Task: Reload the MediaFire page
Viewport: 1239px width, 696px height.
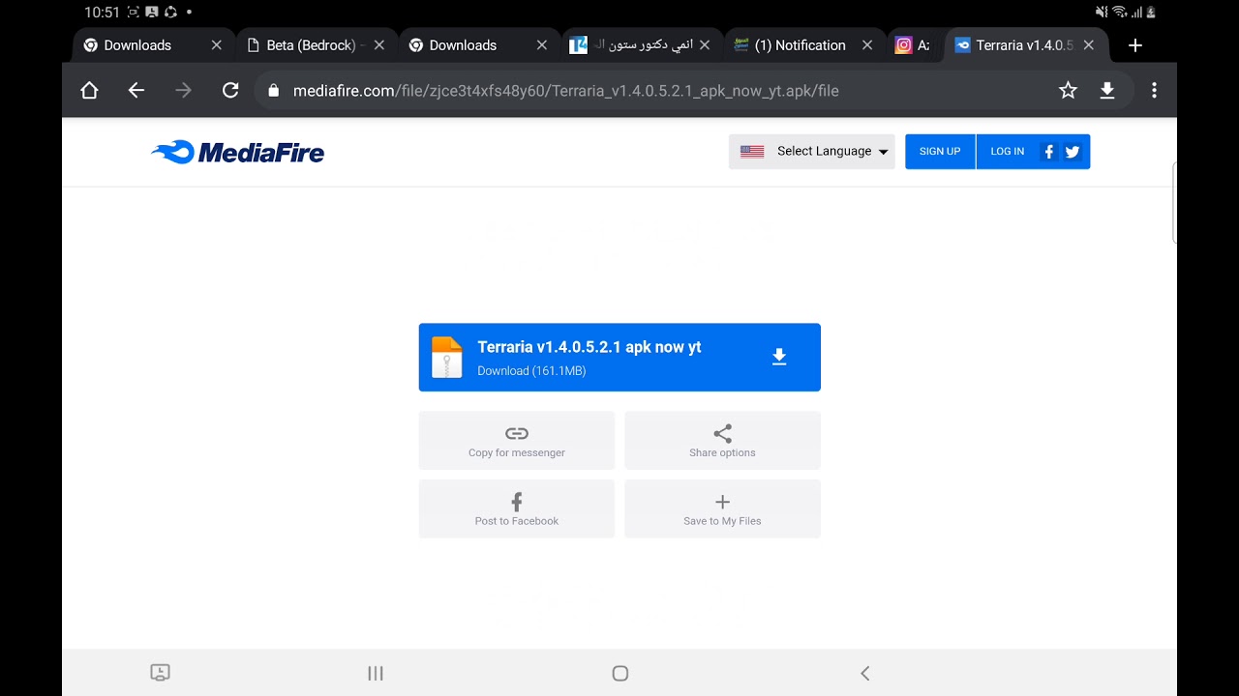Action: pos(230,91)
